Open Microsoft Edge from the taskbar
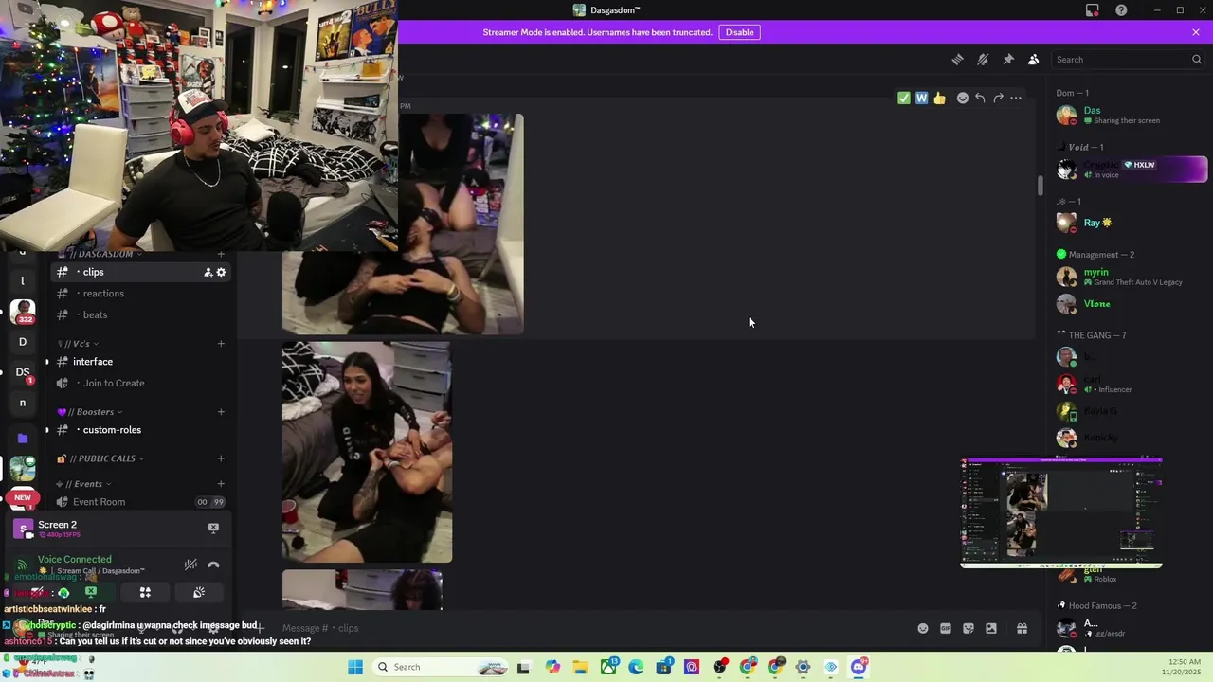This screenshot has width=1213, height=682. point(636,667)
